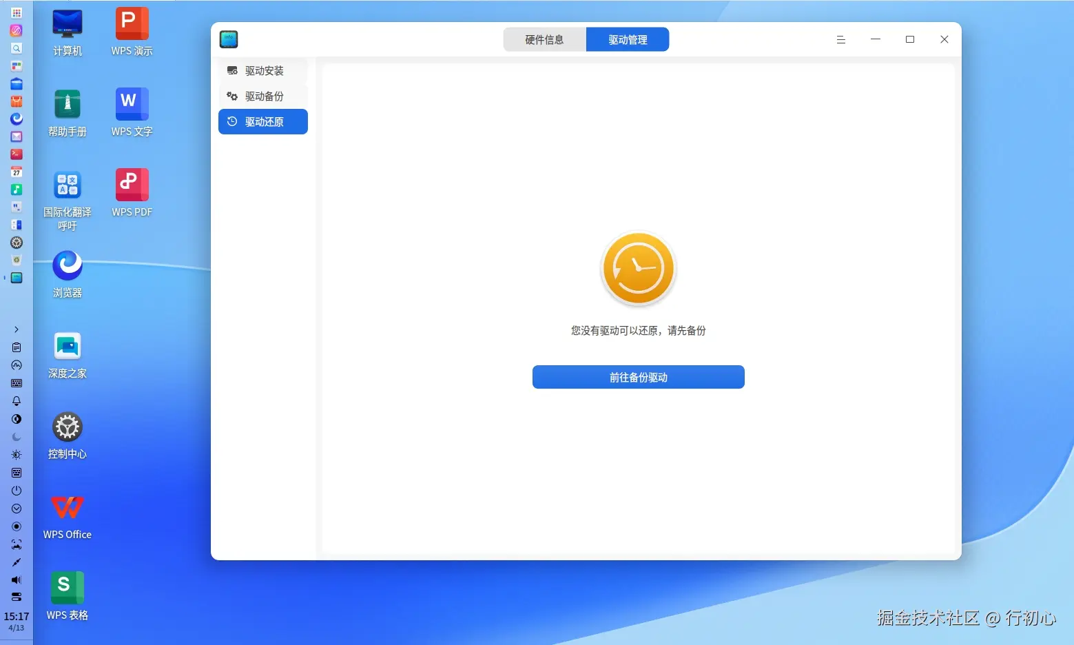
Task: Open the quick toggles panel icon above the clock
Action: pyautogui.click(x=17, y=597)
